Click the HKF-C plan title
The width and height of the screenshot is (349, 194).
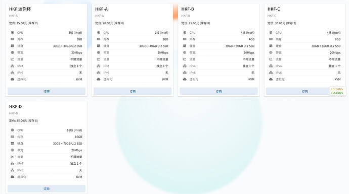(x=274, y=9)
